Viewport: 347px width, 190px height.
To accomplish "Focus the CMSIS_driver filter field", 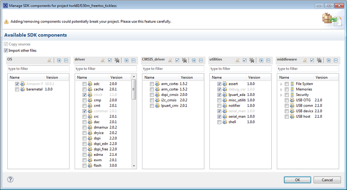I will pos(173,69).
